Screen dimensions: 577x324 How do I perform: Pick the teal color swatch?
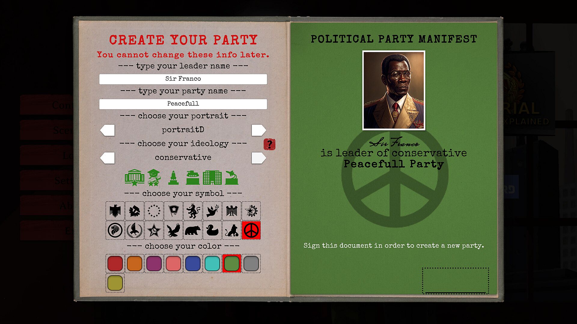pos(212,263)
